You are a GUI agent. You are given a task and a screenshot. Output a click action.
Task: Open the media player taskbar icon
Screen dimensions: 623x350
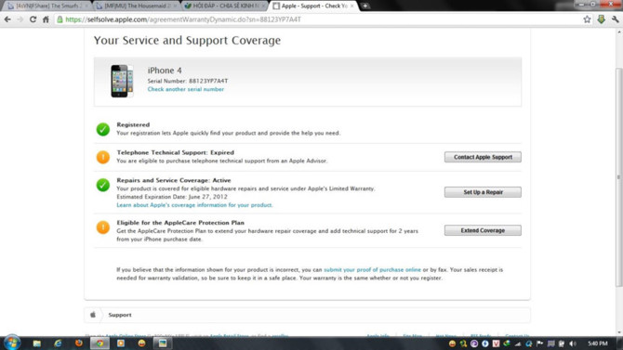(121, 344)
